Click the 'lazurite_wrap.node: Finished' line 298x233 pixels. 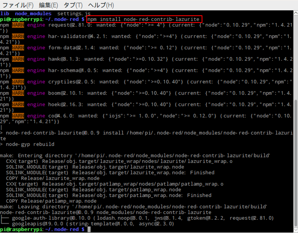pos(110,173)
